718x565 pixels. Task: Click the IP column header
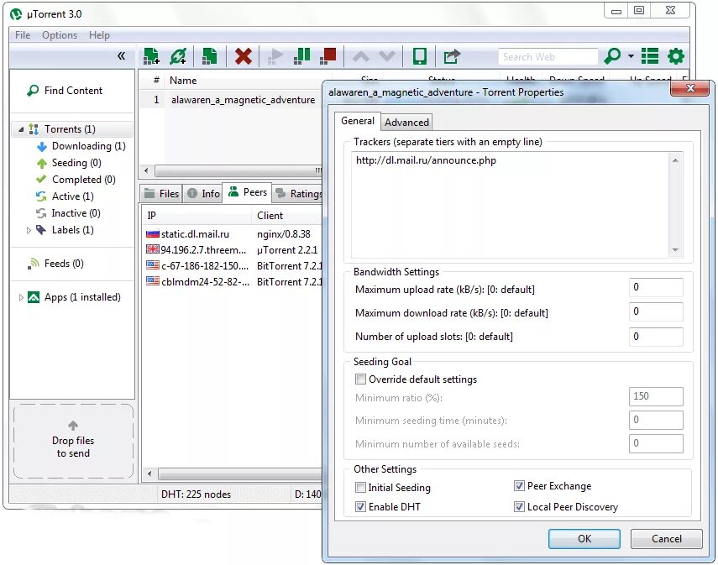pos(197,216)
